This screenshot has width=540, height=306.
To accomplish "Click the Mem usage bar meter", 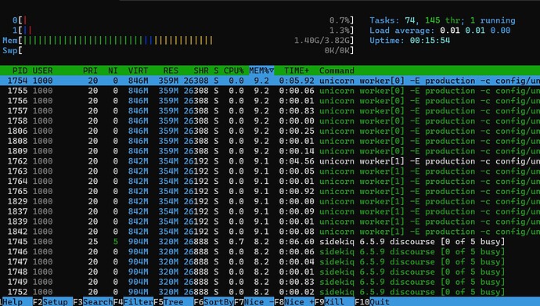I will pos(178,40).
